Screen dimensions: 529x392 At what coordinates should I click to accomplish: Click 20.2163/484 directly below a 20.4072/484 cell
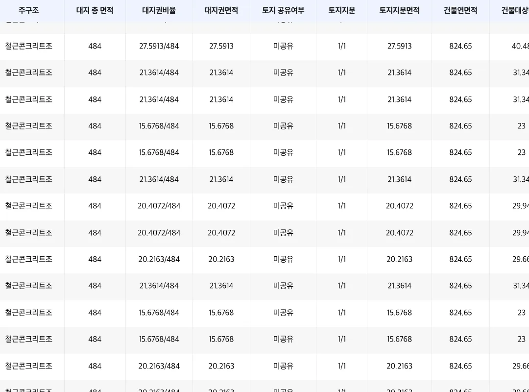click(159, 259)
